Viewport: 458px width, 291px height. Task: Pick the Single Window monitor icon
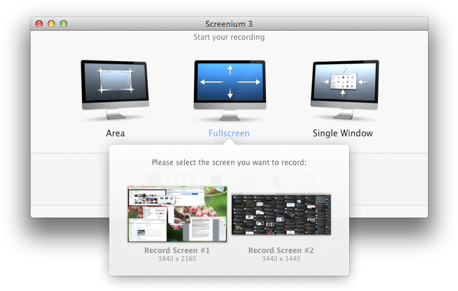[x=345, y=89]
